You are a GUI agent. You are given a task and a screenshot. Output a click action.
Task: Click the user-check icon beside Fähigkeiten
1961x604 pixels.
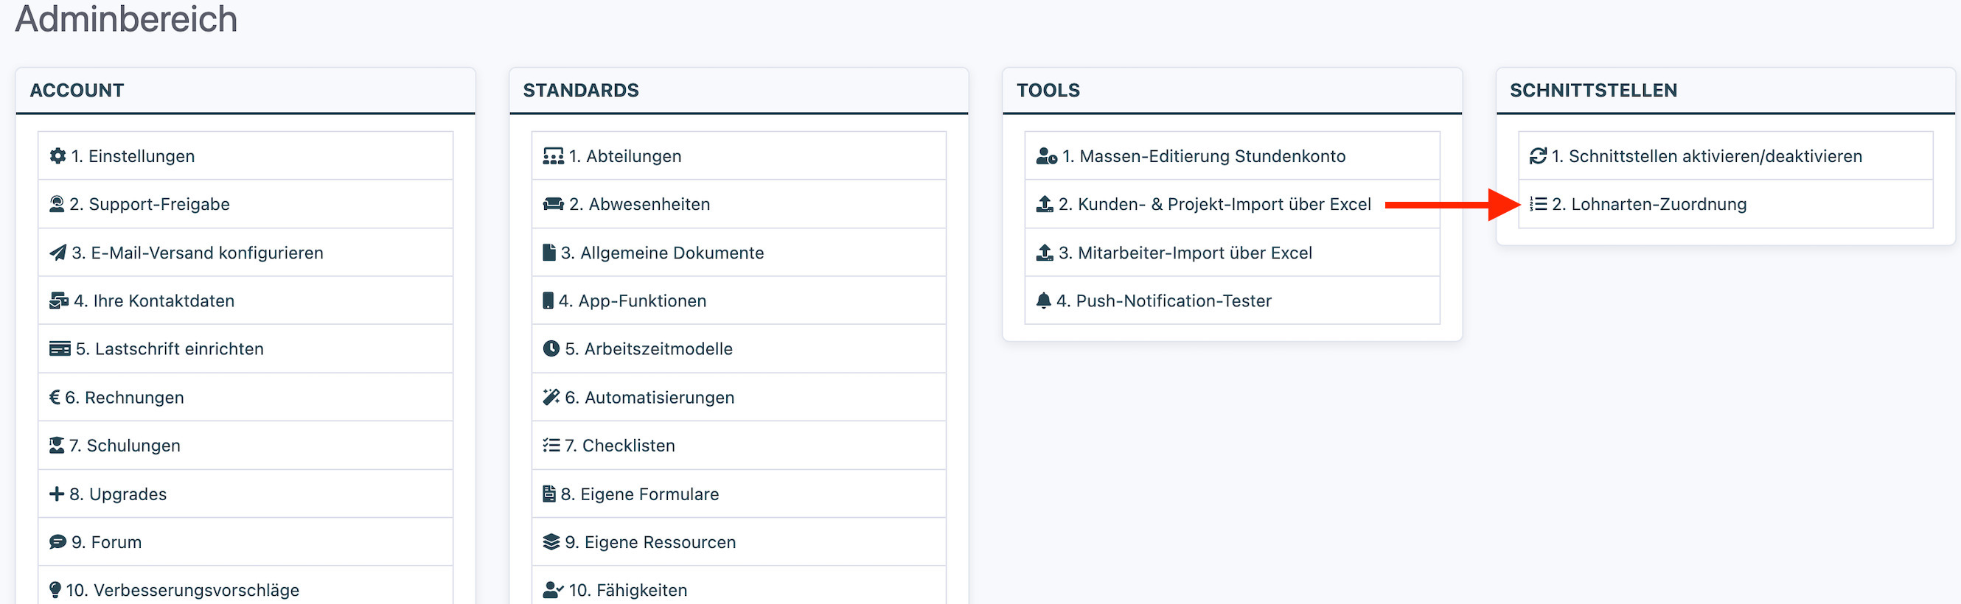tap(554, 589)
